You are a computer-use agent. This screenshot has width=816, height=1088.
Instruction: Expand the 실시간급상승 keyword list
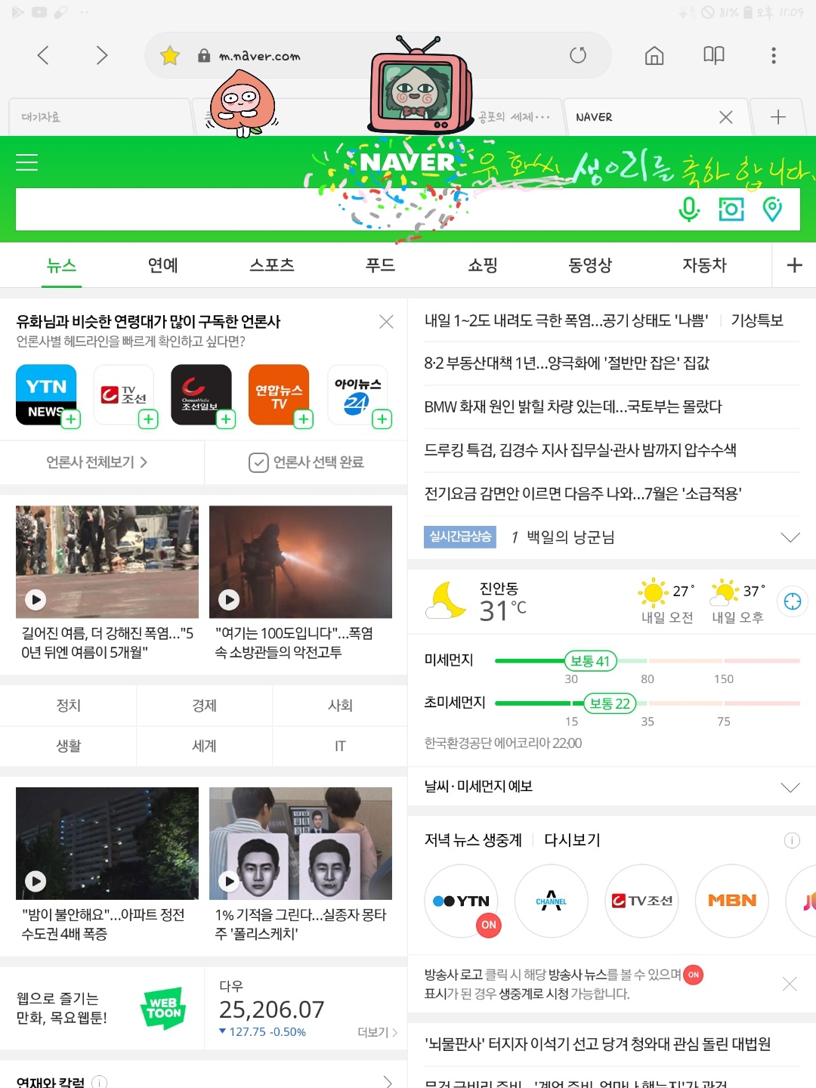coord(790,537)
